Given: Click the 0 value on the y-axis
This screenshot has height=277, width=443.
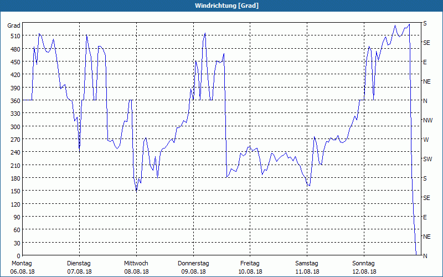Looking at the screenshot, I should pyautogui.click(x=18, y=256).
